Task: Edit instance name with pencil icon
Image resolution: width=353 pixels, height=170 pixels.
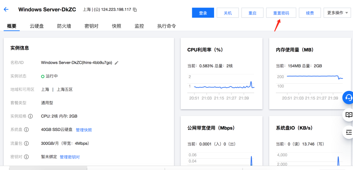Action: (116, 63)
